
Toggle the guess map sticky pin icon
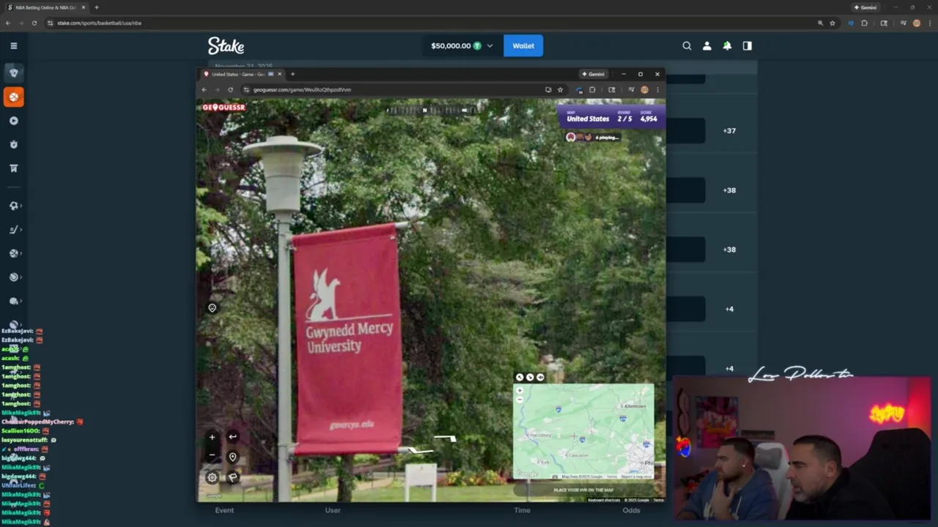point(540,378)
